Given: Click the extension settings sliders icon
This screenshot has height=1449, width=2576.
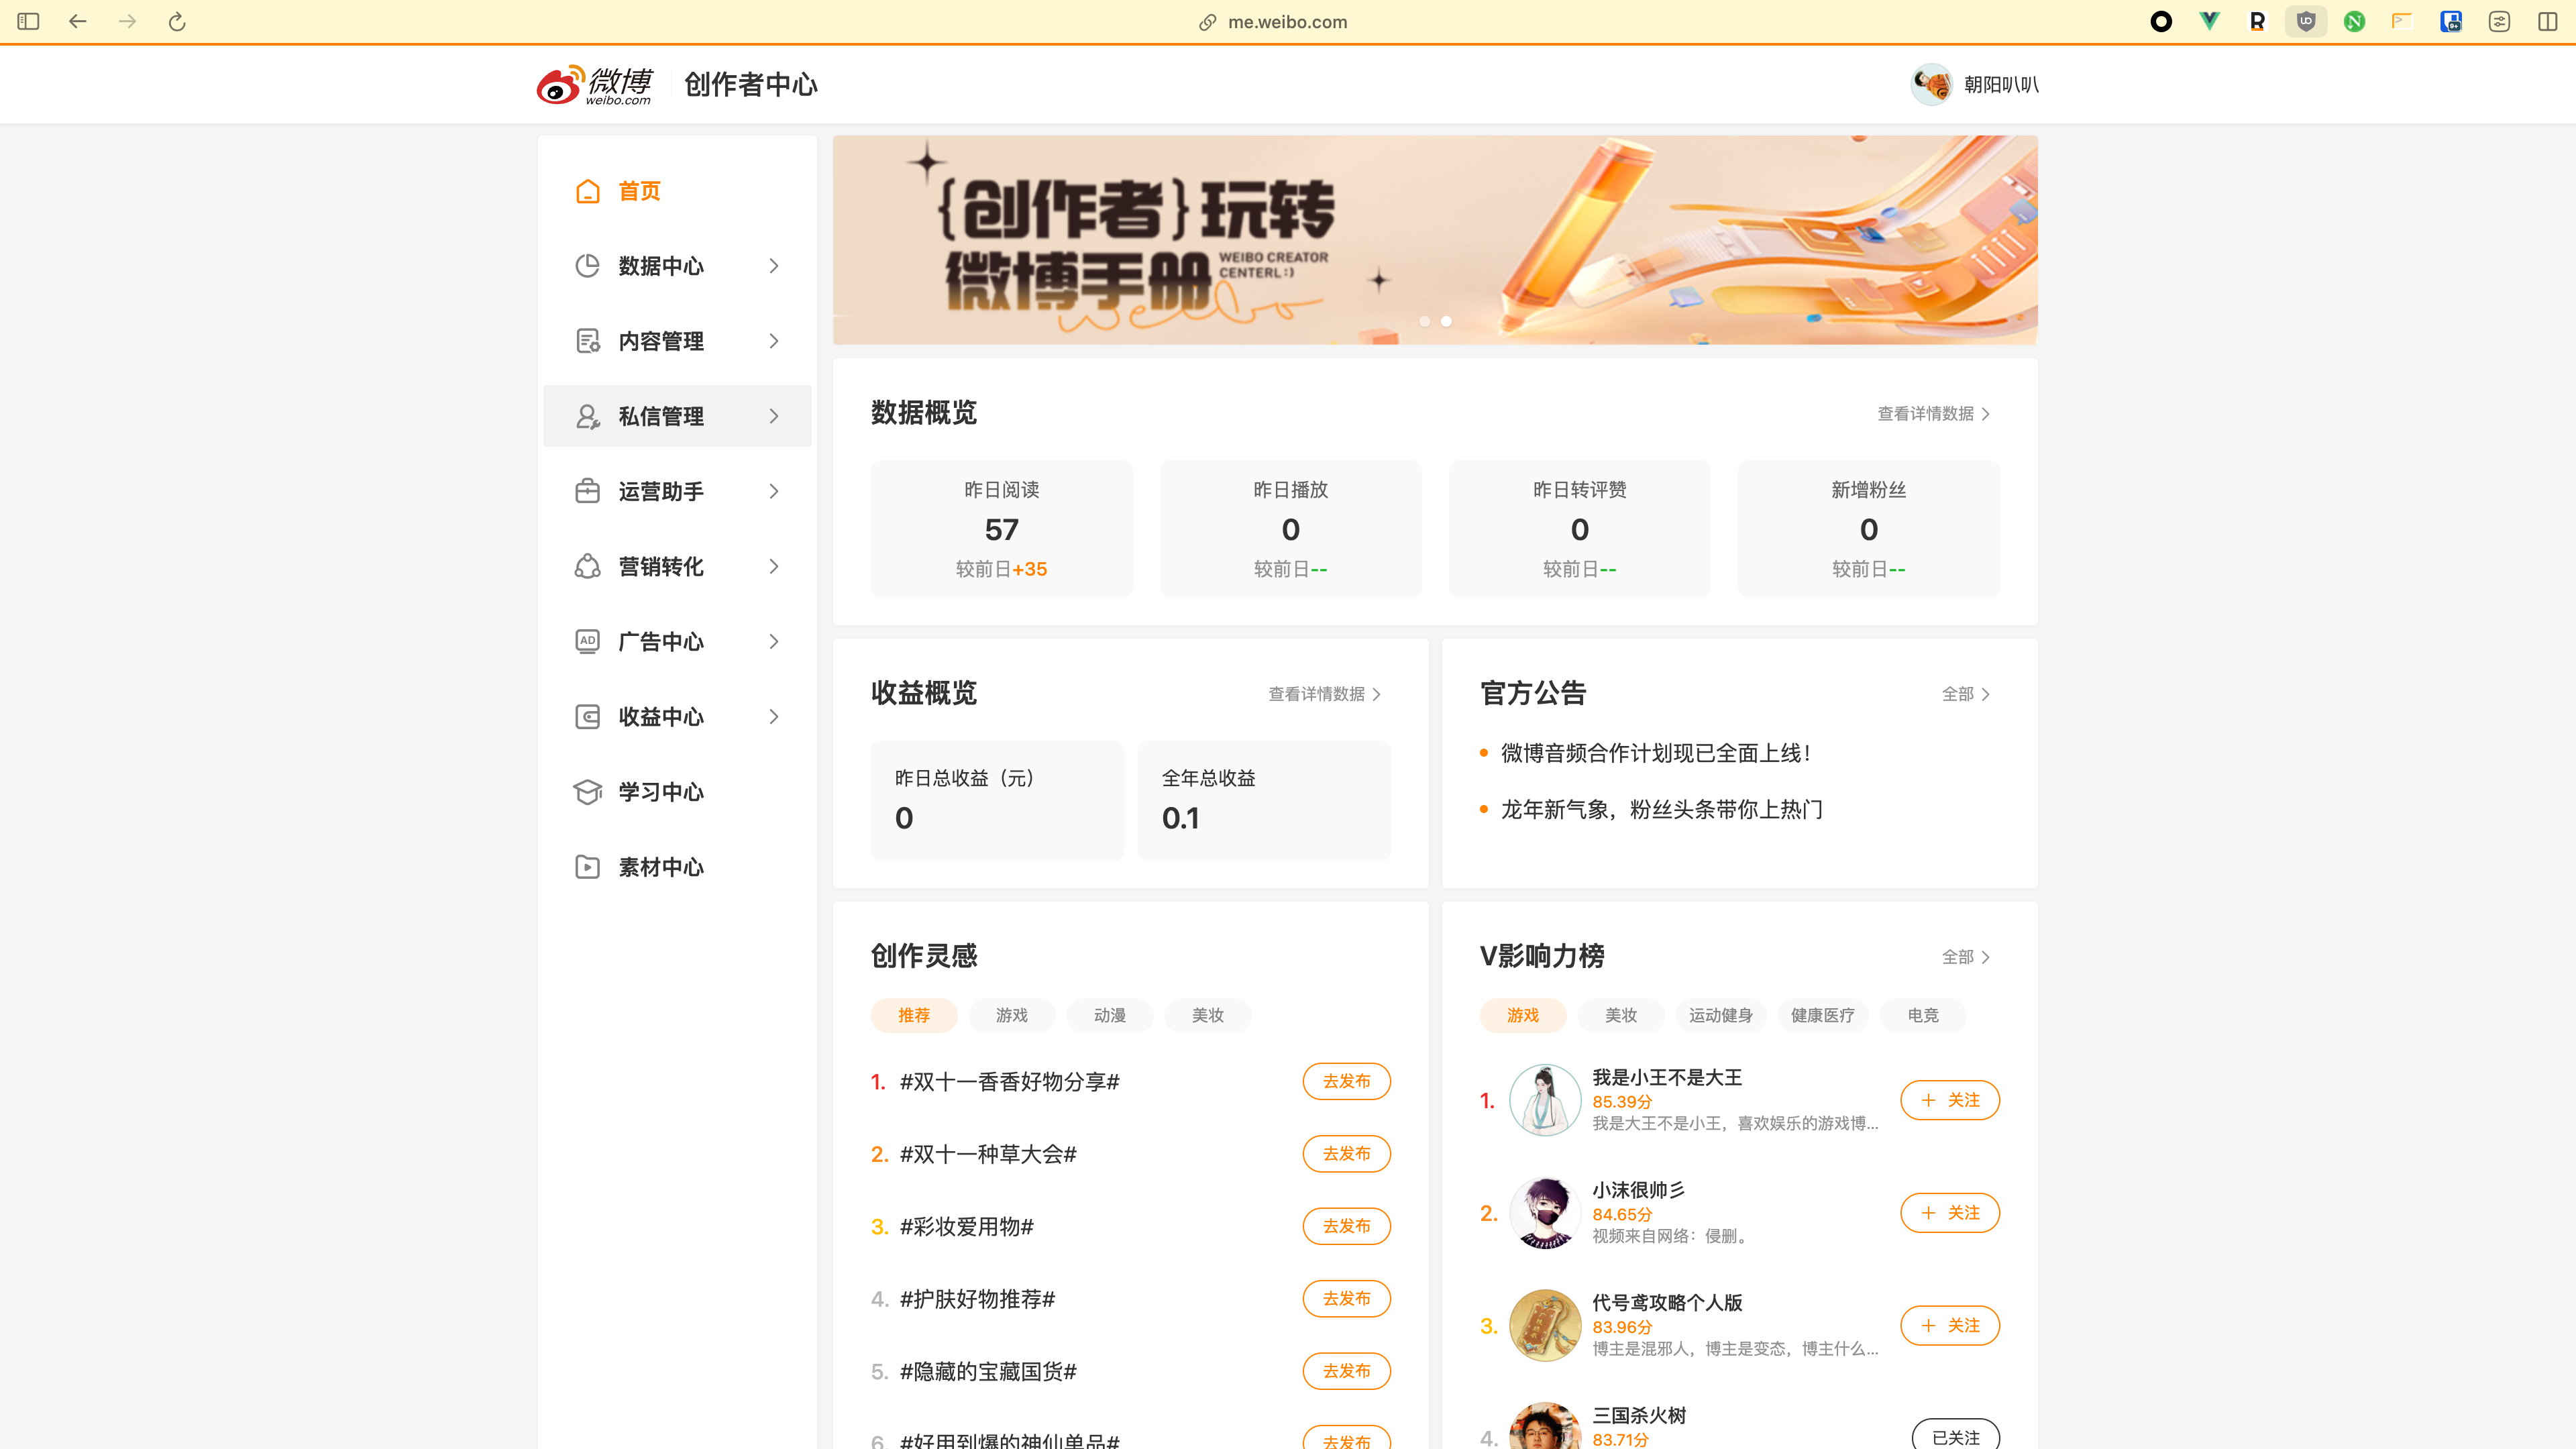Looking at the screenshot, I should (x=2499, y=21).
